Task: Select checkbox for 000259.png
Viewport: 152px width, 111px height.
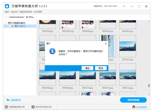Action: pyautogui.click(x=60, y=31)
